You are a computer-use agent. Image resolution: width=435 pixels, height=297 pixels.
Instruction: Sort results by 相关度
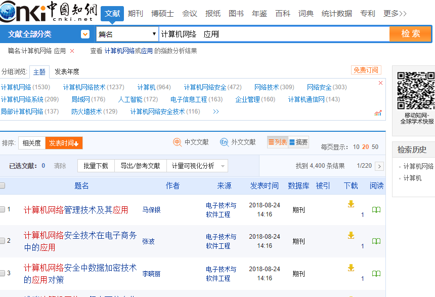(32, 143)
